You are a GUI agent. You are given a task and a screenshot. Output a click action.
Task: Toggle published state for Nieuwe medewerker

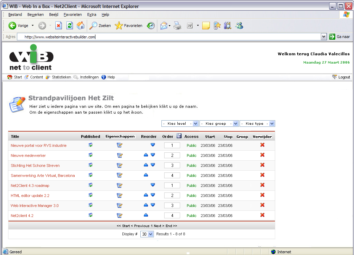[91, 155]
